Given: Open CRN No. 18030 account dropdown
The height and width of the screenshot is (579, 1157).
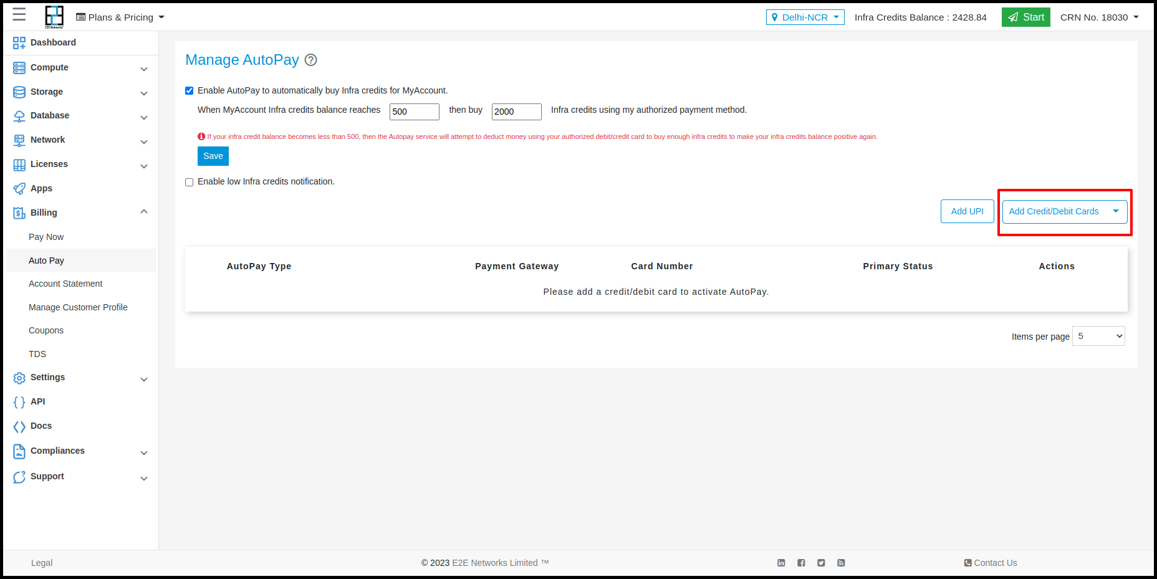Looking at the screenshot, I should click(x=1100, y=17).
